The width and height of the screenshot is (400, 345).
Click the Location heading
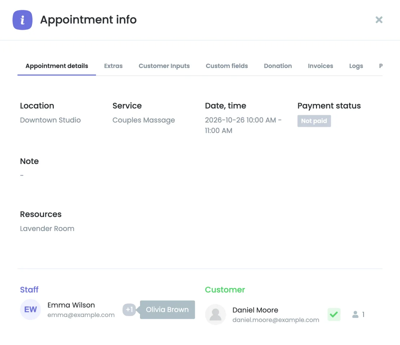pyautogui.click(x=37, y=105)
